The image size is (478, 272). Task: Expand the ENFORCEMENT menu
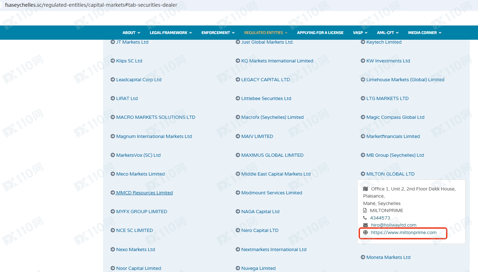[218, 33]
